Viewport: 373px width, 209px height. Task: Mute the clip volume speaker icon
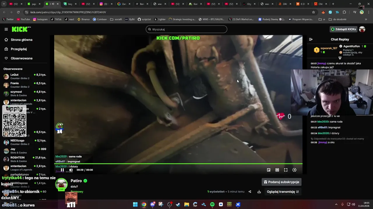click(x=71, y=170)
